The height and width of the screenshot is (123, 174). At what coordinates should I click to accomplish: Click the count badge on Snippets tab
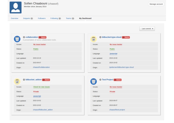pos(32,18)
